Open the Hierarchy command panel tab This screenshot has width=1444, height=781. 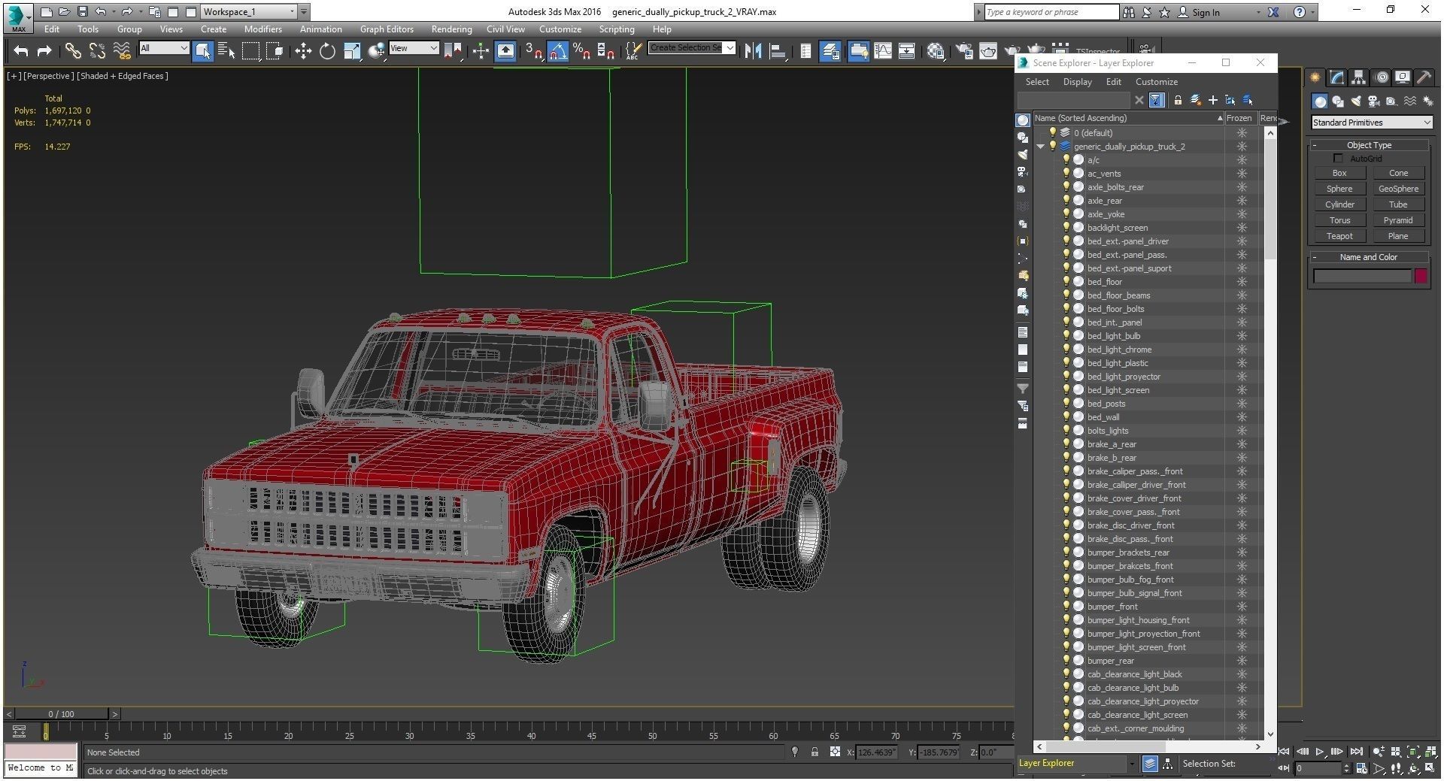(x=1358, y=77)
